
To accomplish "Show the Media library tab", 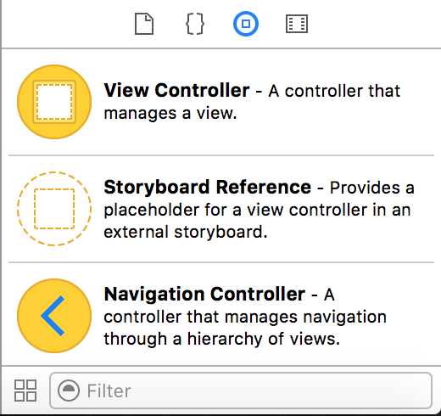I will click(297, 24).
